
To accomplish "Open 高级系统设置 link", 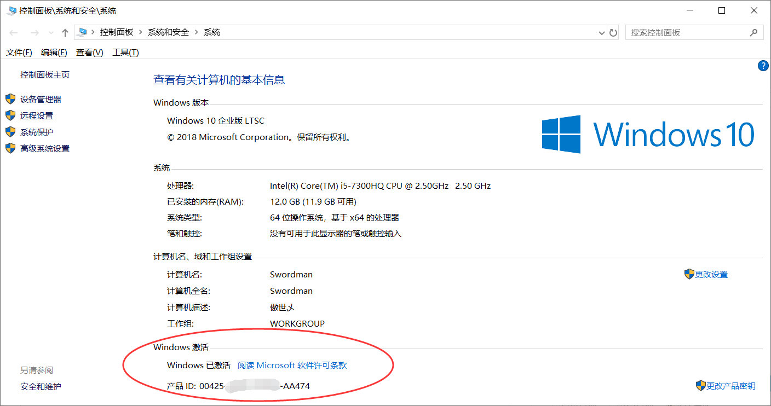I will (x=45, y=148).
